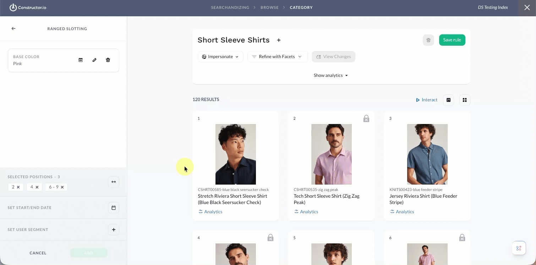Click Save rule button
The image size is (536, 265).
[452, 40]
